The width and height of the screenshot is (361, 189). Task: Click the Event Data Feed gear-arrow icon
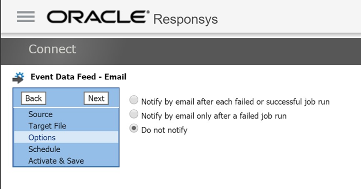click(19, 78)
